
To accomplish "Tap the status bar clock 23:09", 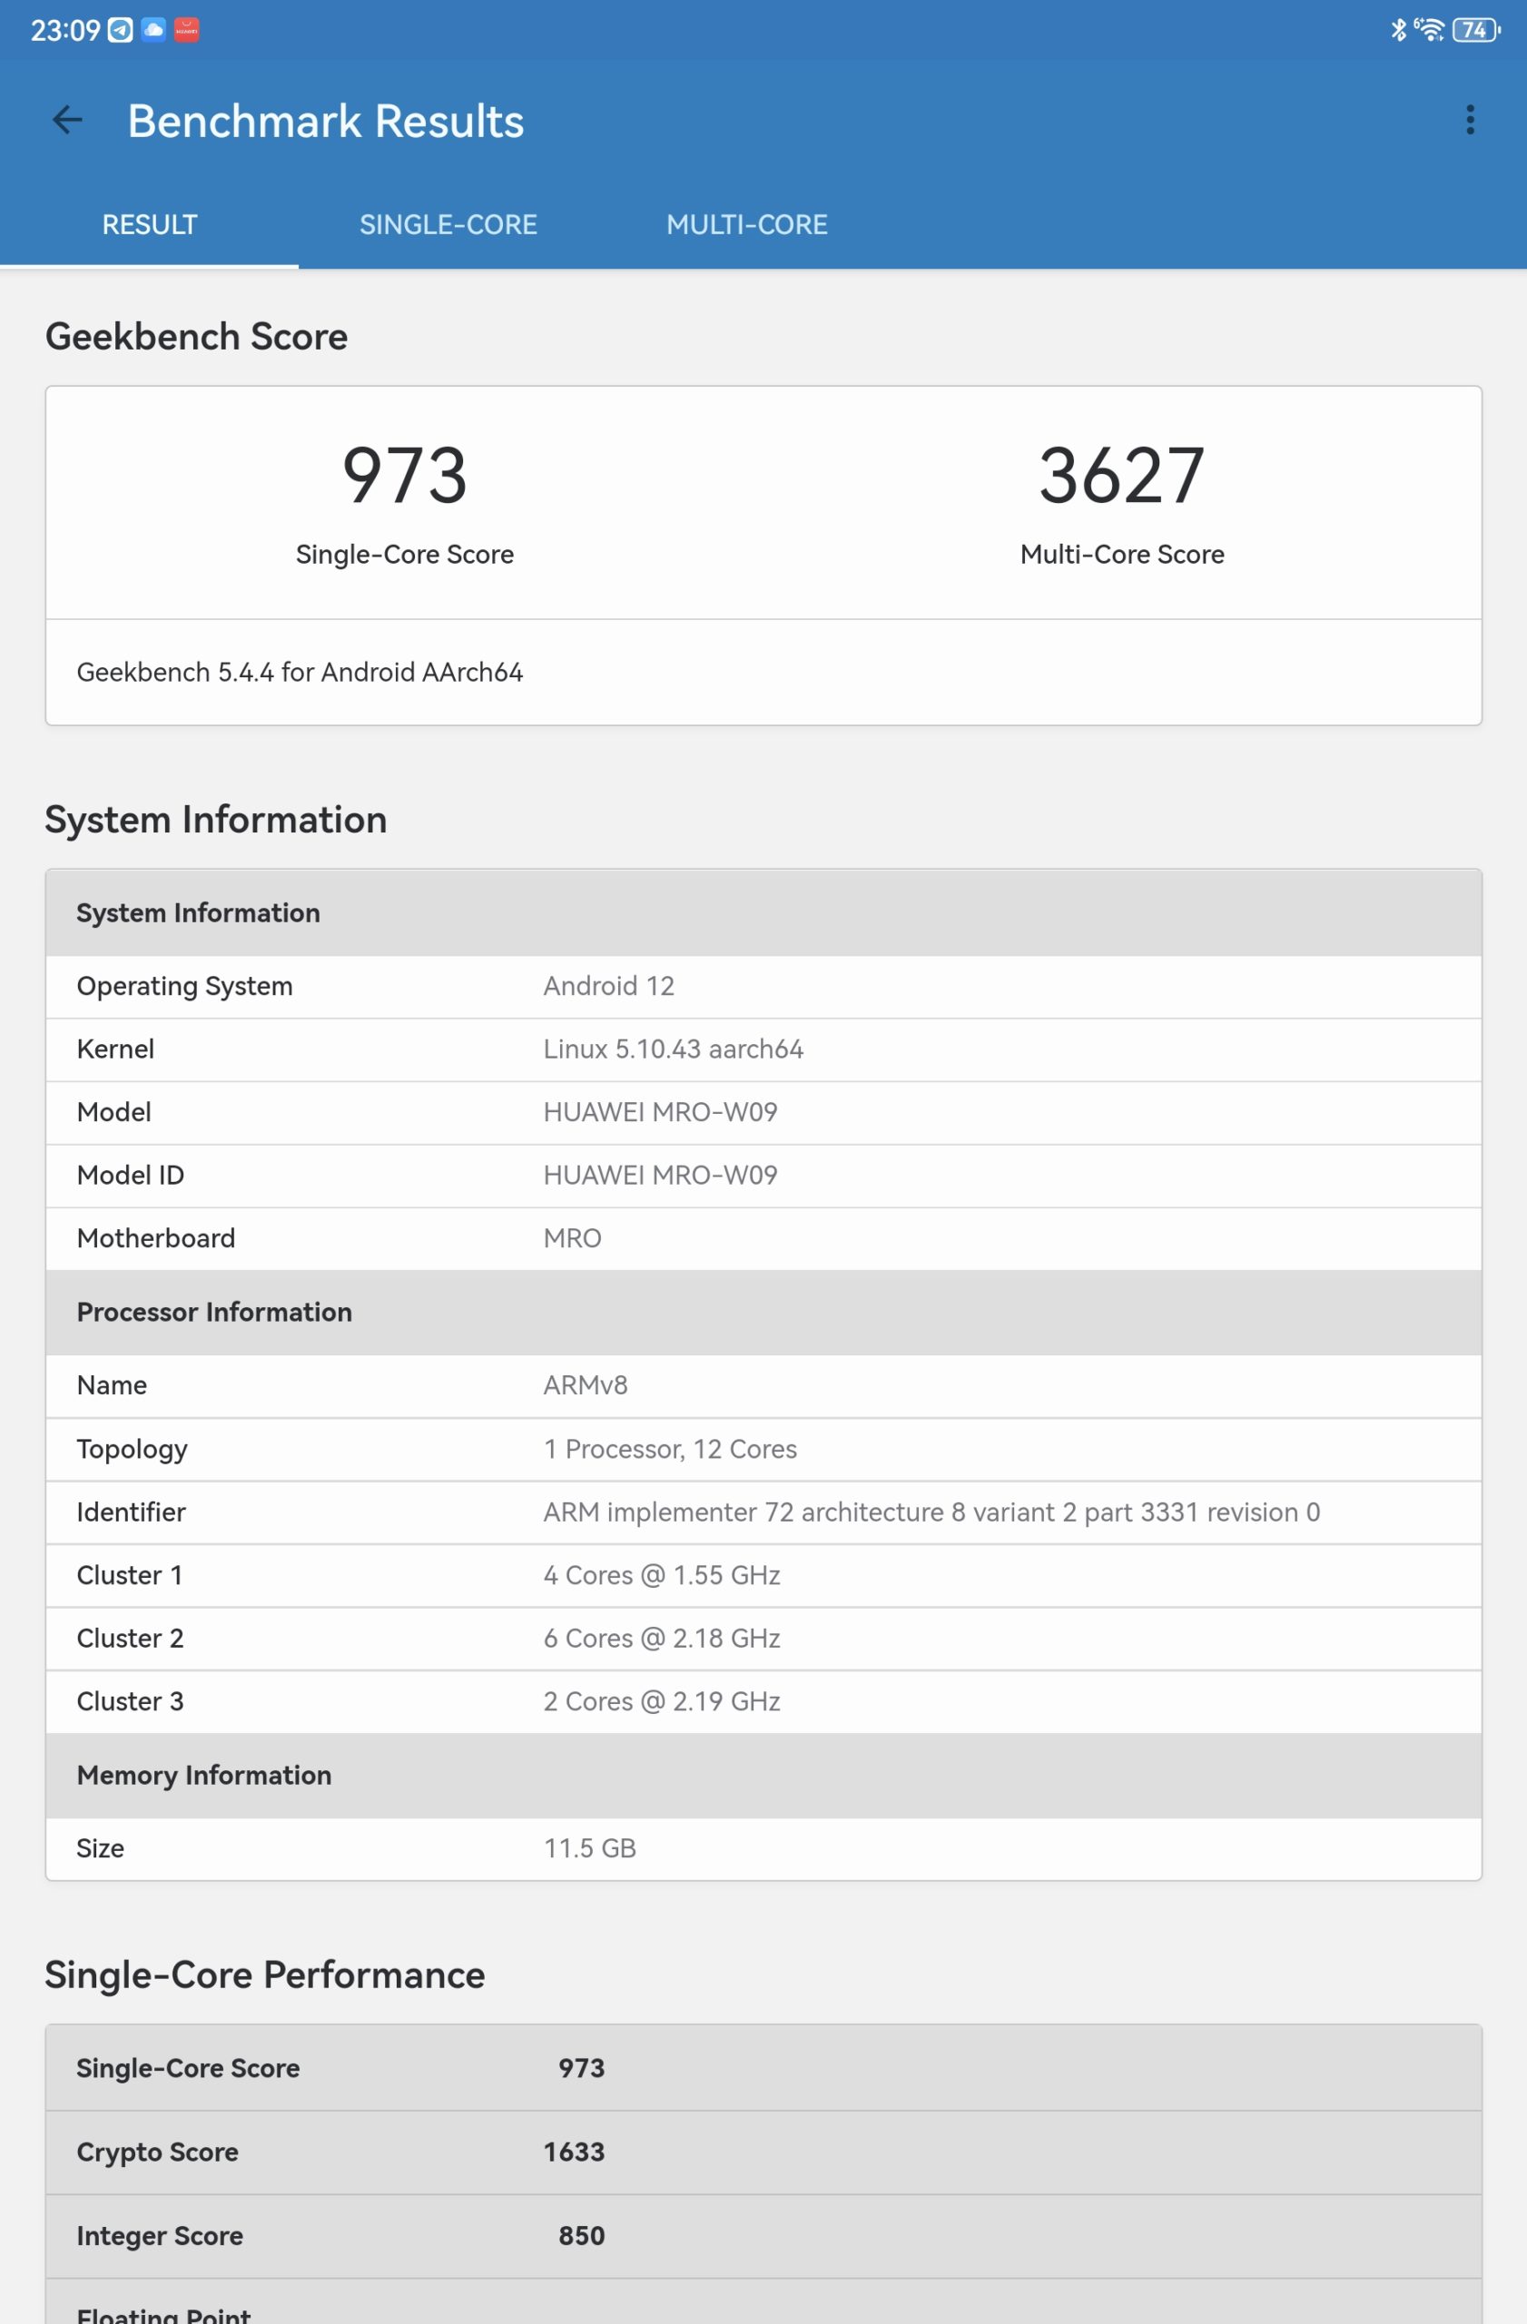I will pos(64,30).
